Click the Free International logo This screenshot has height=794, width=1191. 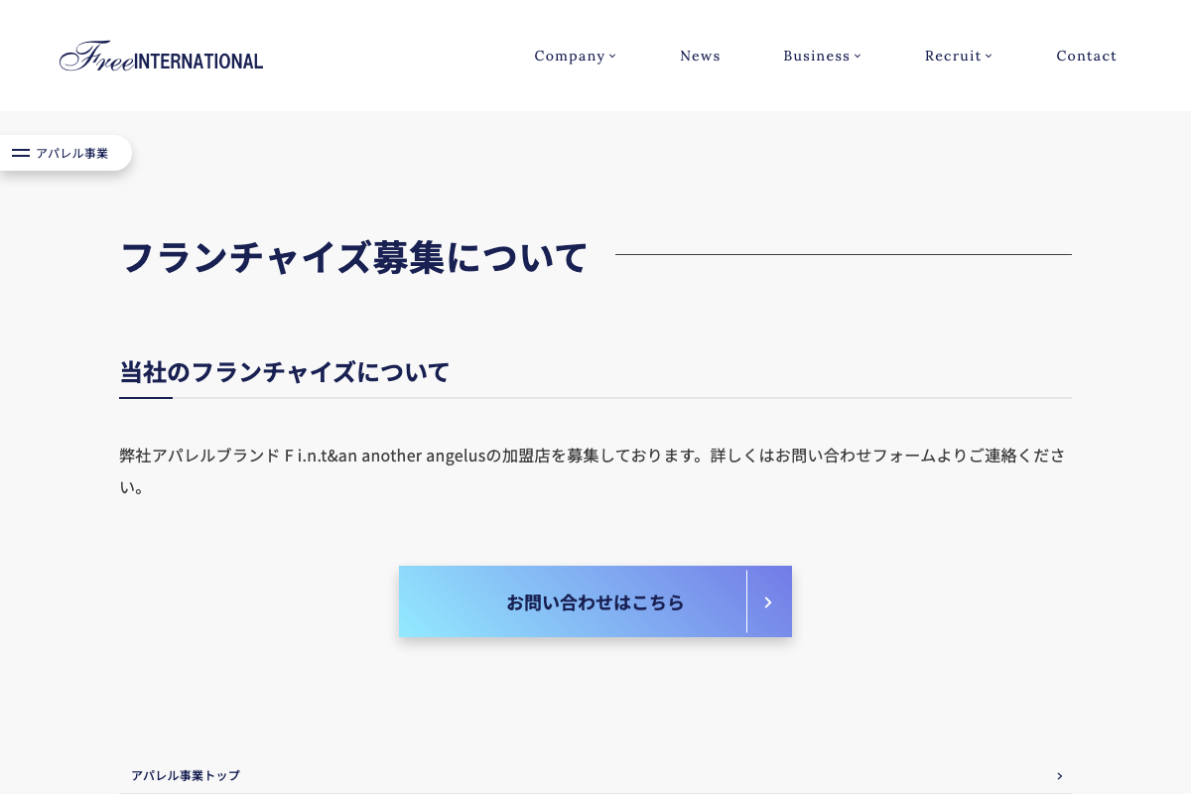pos(161,57)
